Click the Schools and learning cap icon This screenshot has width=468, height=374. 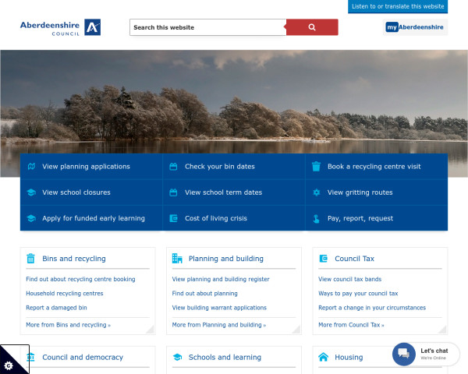tap(177, 357)
